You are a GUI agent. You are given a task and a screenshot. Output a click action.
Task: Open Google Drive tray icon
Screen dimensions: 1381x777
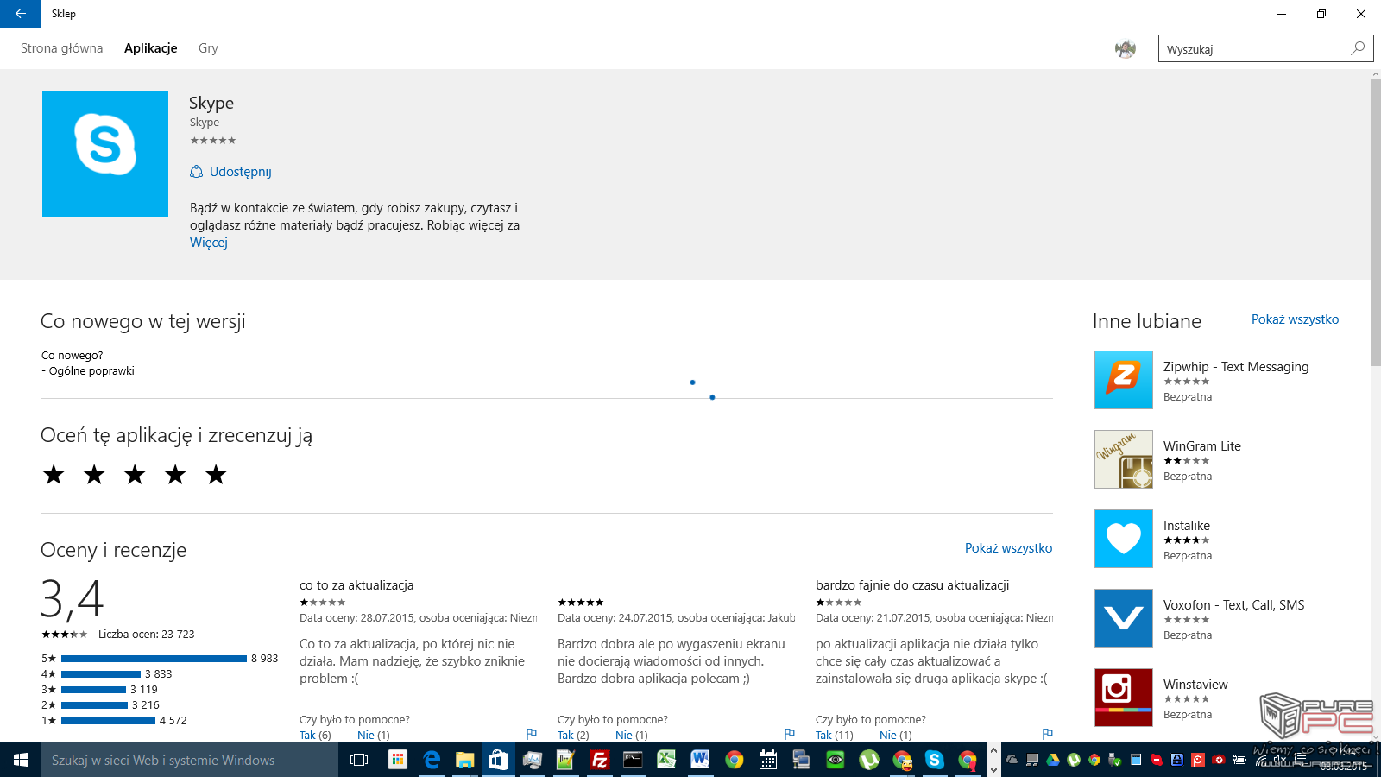pyautogui.click(x=1053, y=760)
